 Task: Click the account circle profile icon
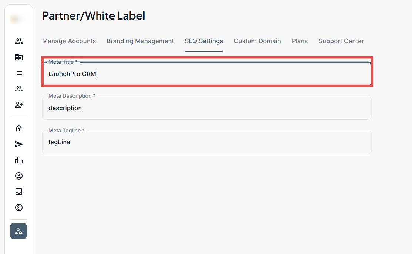pos(18,176)
